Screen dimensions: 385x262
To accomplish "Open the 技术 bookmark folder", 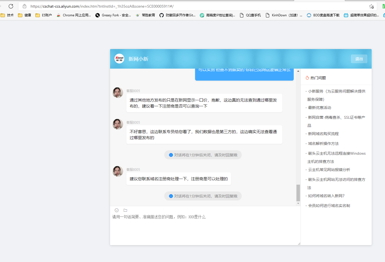I will (7, 15).
